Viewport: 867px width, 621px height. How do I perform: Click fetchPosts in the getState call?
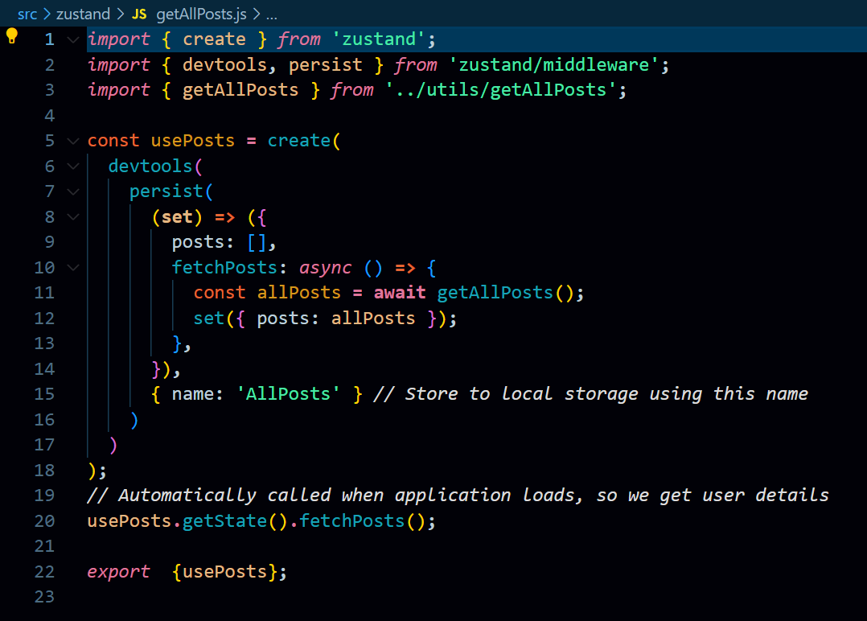pos(349,521)
